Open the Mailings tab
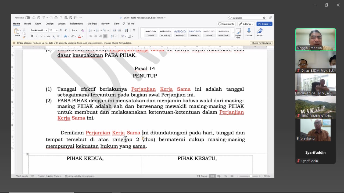 coord(92,24)
